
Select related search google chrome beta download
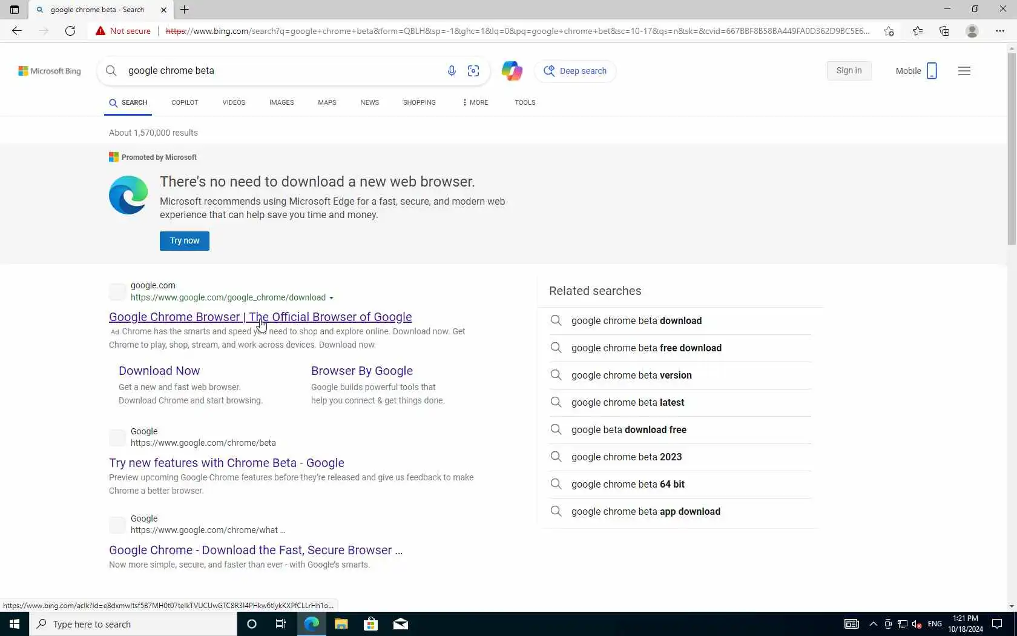point(680,321)
